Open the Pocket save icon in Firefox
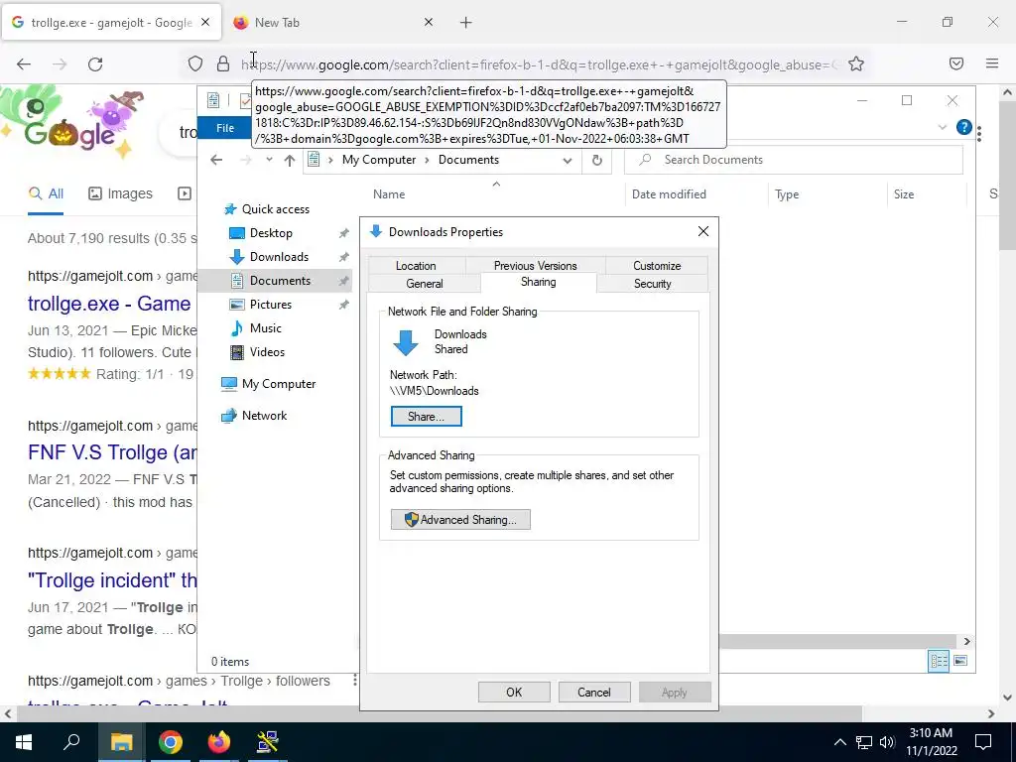1016x762 pixels. (x=956, y=63)
